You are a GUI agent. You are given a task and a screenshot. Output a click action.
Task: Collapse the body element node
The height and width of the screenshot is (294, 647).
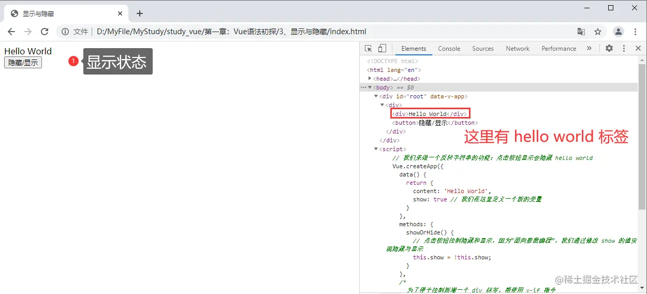click(x=370, y=87)
